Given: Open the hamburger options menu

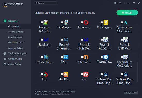Looking at the screenshot, I should (120, 3).
